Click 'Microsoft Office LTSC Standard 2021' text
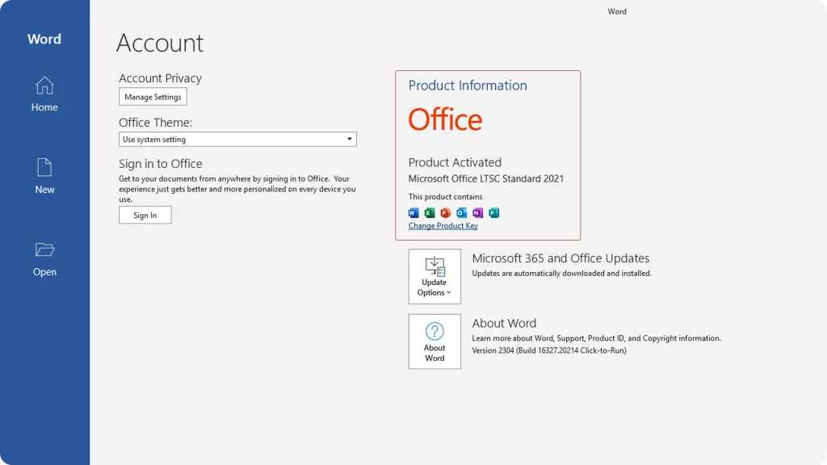Image resolution: width=827 pixels, height=465 pixels. [485, 178]
